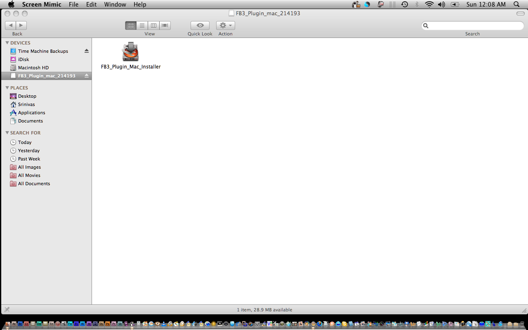Launch Bridge (Br) from the Dock
The image size is (528, 330).
point(20,324)
